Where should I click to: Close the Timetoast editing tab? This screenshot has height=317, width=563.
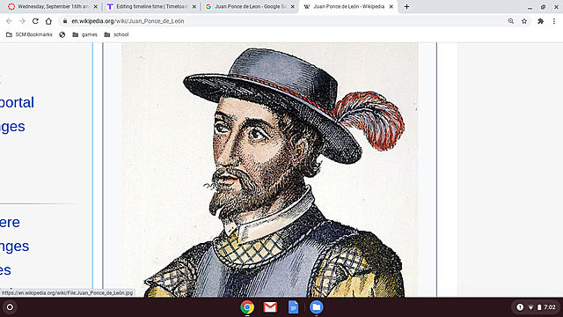pyautogui.click(x=194, y=6)
